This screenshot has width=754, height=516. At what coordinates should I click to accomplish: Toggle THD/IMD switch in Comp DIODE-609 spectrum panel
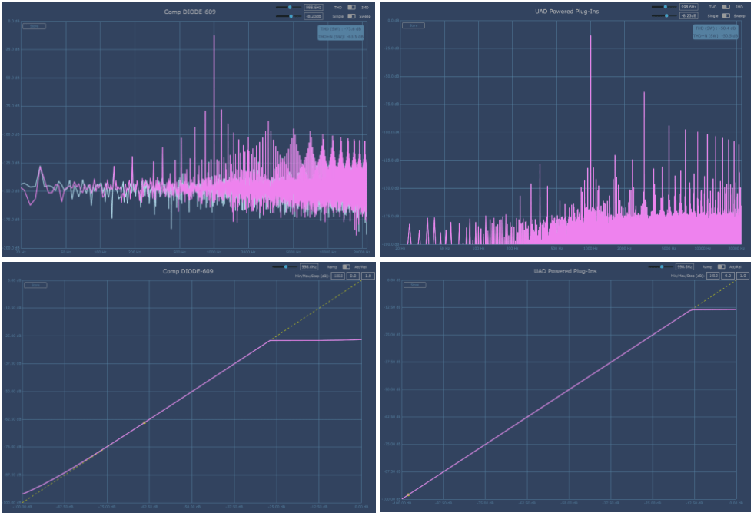click(351, 8)
